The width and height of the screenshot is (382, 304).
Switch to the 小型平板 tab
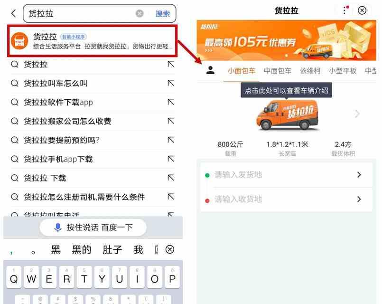pyautogui.click(x=343, y=71)
